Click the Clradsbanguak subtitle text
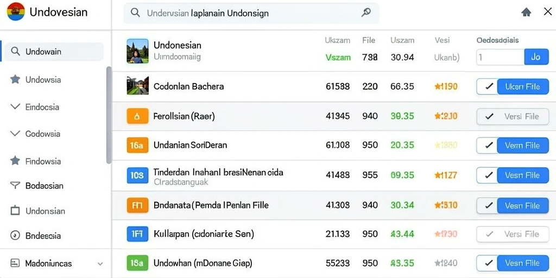 pyautogui.click(x=181, y=182)
